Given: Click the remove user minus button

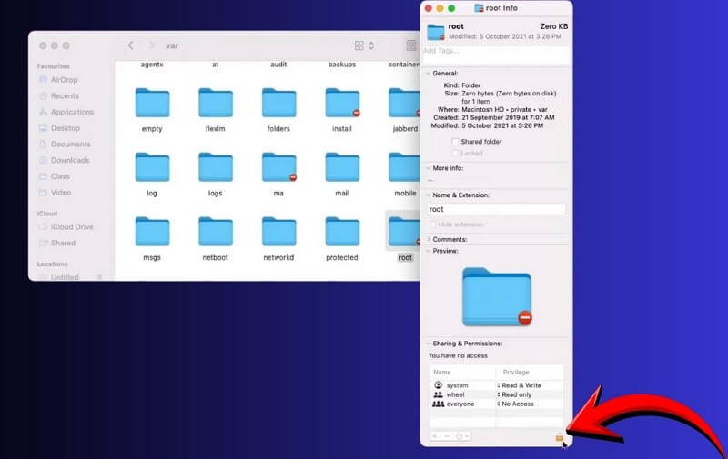Looking at the screenshot, I should click(x=447, y=436).
